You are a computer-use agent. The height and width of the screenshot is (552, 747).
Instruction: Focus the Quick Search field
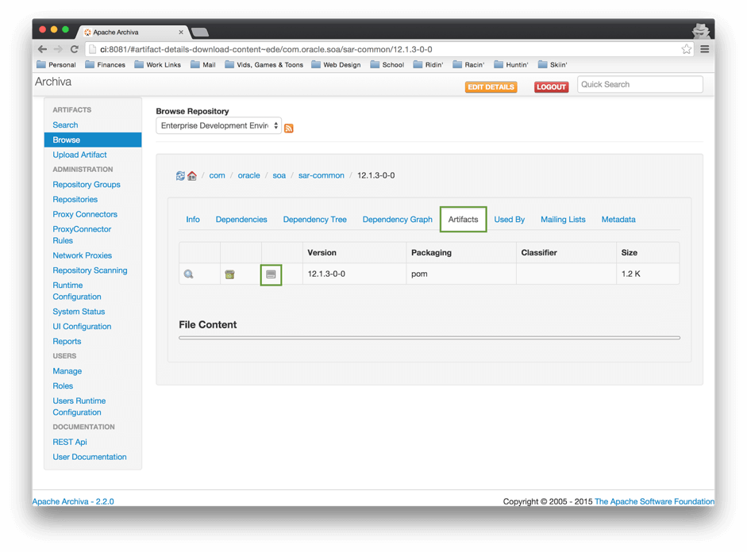[x=640, y=84]
